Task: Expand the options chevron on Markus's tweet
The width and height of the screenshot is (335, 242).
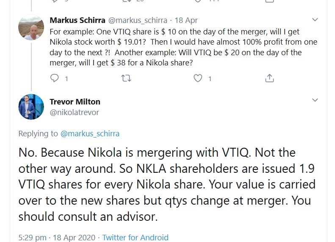Action: tap(315, 20)
